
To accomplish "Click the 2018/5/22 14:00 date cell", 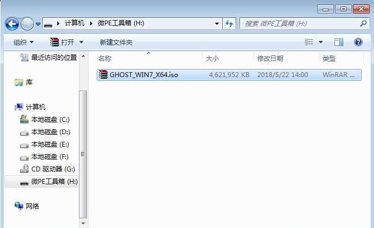I will coord(283,75).
